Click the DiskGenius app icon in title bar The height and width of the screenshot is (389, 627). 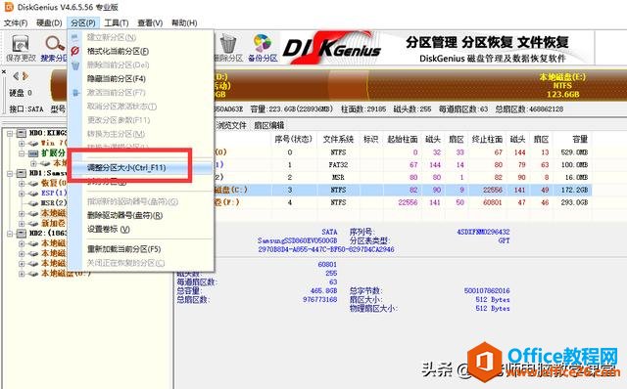pyautogui.click(x=9, y=7)
